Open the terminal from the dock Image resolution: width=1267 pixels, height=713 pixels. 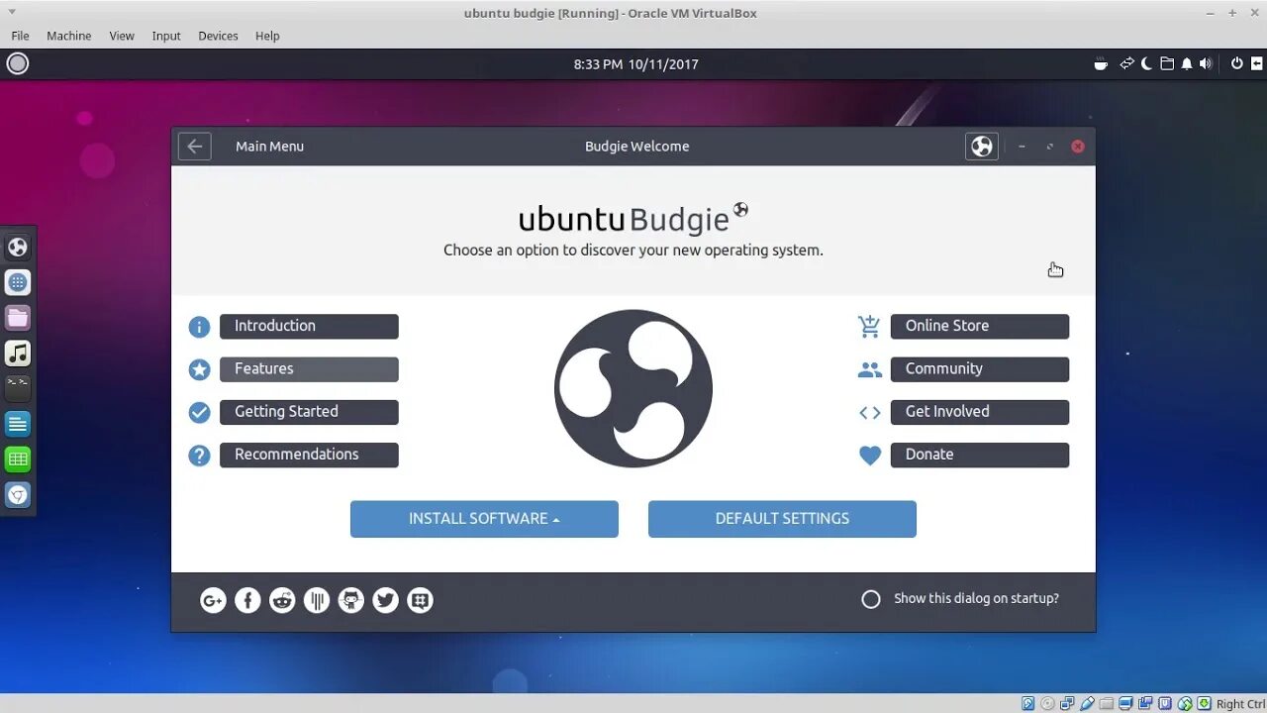click(x=18, y=388)
